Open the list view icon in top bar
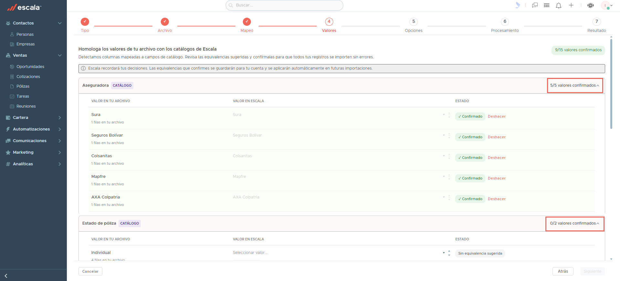Screen dimensions: 620x281 (547, 5)
